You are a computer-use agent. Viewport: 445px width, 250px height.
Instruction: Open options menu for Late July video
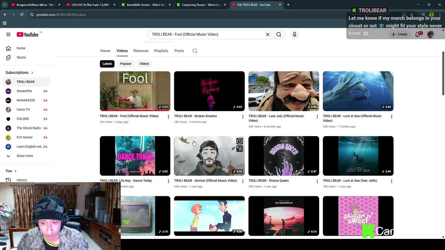317,117
